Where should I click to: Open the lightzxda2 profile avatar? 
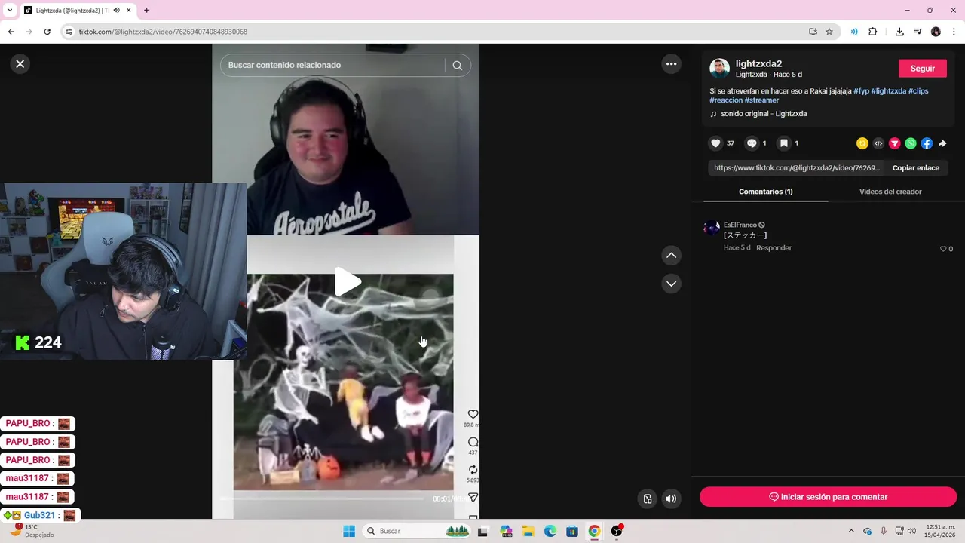pos(719,69)
